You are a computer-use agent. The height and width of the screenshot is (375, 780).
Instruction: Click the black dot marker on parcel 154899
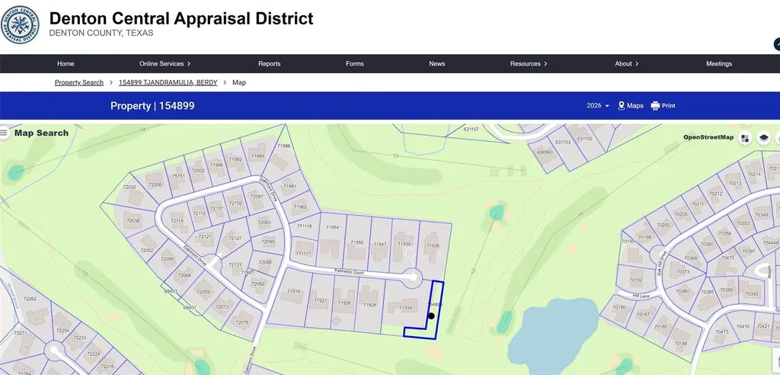(431, 316)
